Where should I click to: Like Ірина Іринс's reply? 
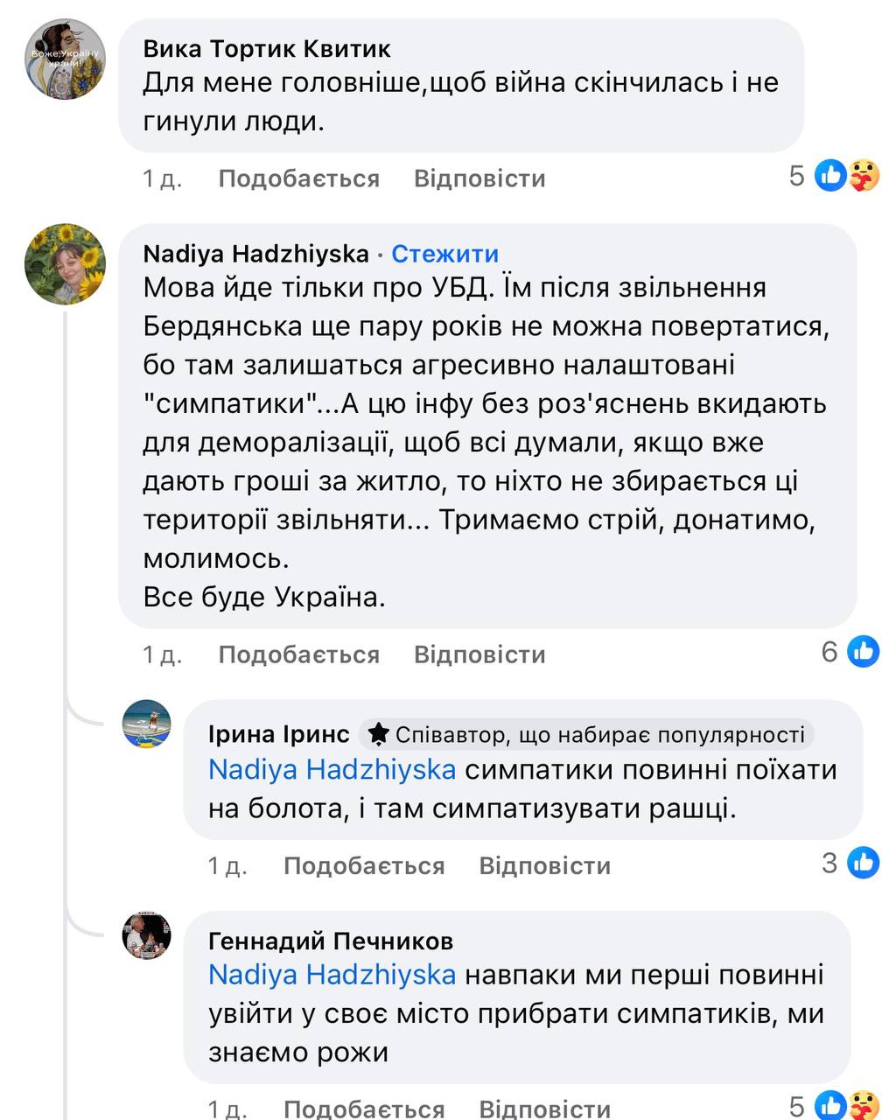pos(364,865)
